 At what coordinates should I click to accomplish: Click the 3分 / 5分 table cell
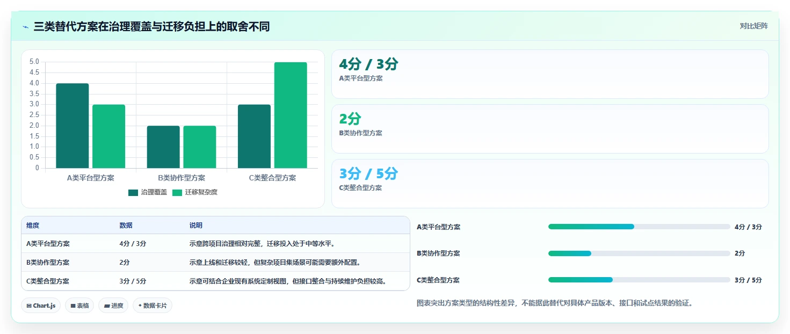pos(133,281)
